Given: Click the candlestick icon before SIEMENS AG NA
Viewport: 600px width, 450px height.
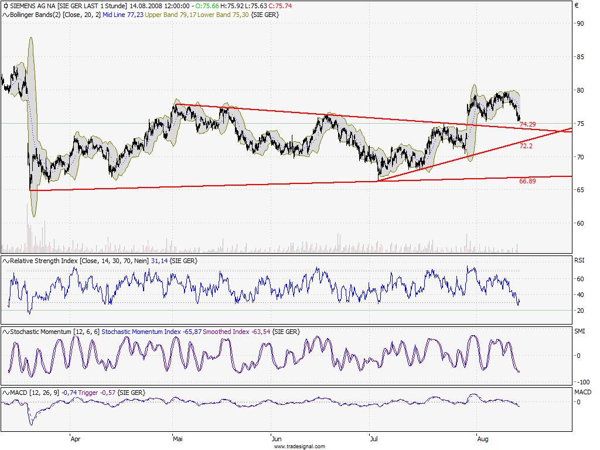Looking at the screenshot, I should [x=6, y=6].
